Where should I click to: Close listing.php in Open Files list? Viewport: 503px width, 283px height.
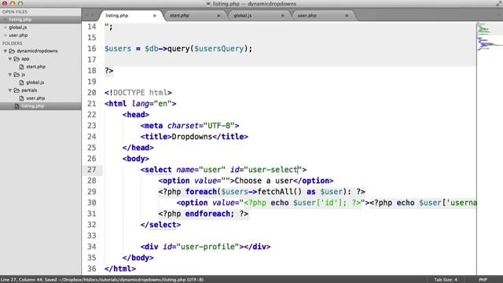coord(6,20)
